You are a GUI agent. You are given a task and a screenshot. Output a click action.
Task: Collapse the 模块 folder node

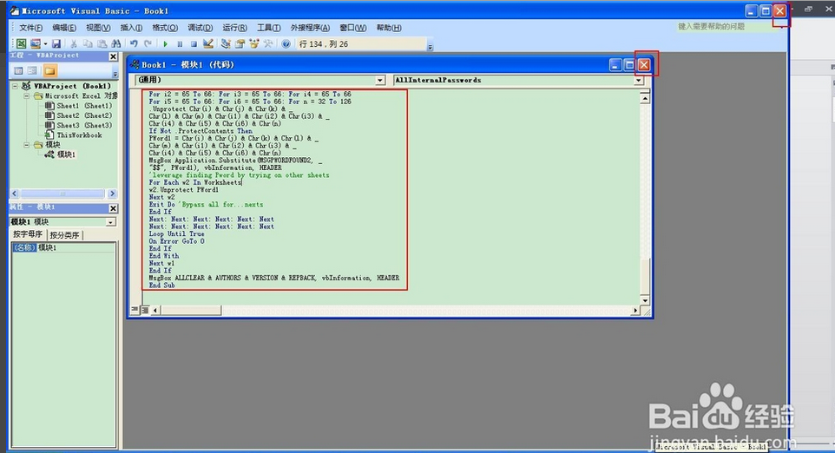[26, 145]
